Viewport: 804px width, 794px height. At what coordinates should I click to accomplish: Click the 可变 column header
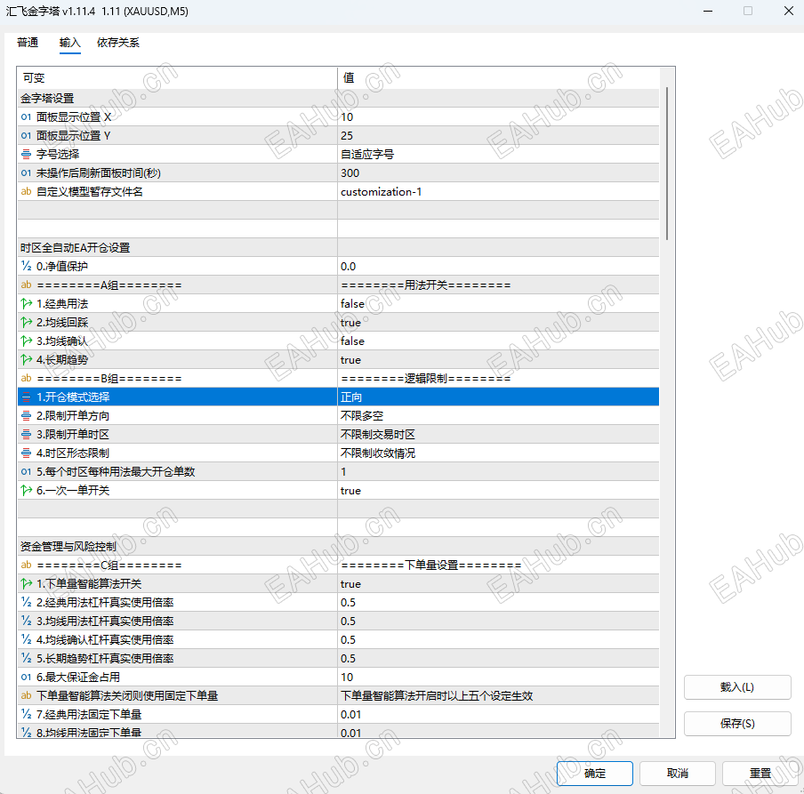(x=177, y=78)
